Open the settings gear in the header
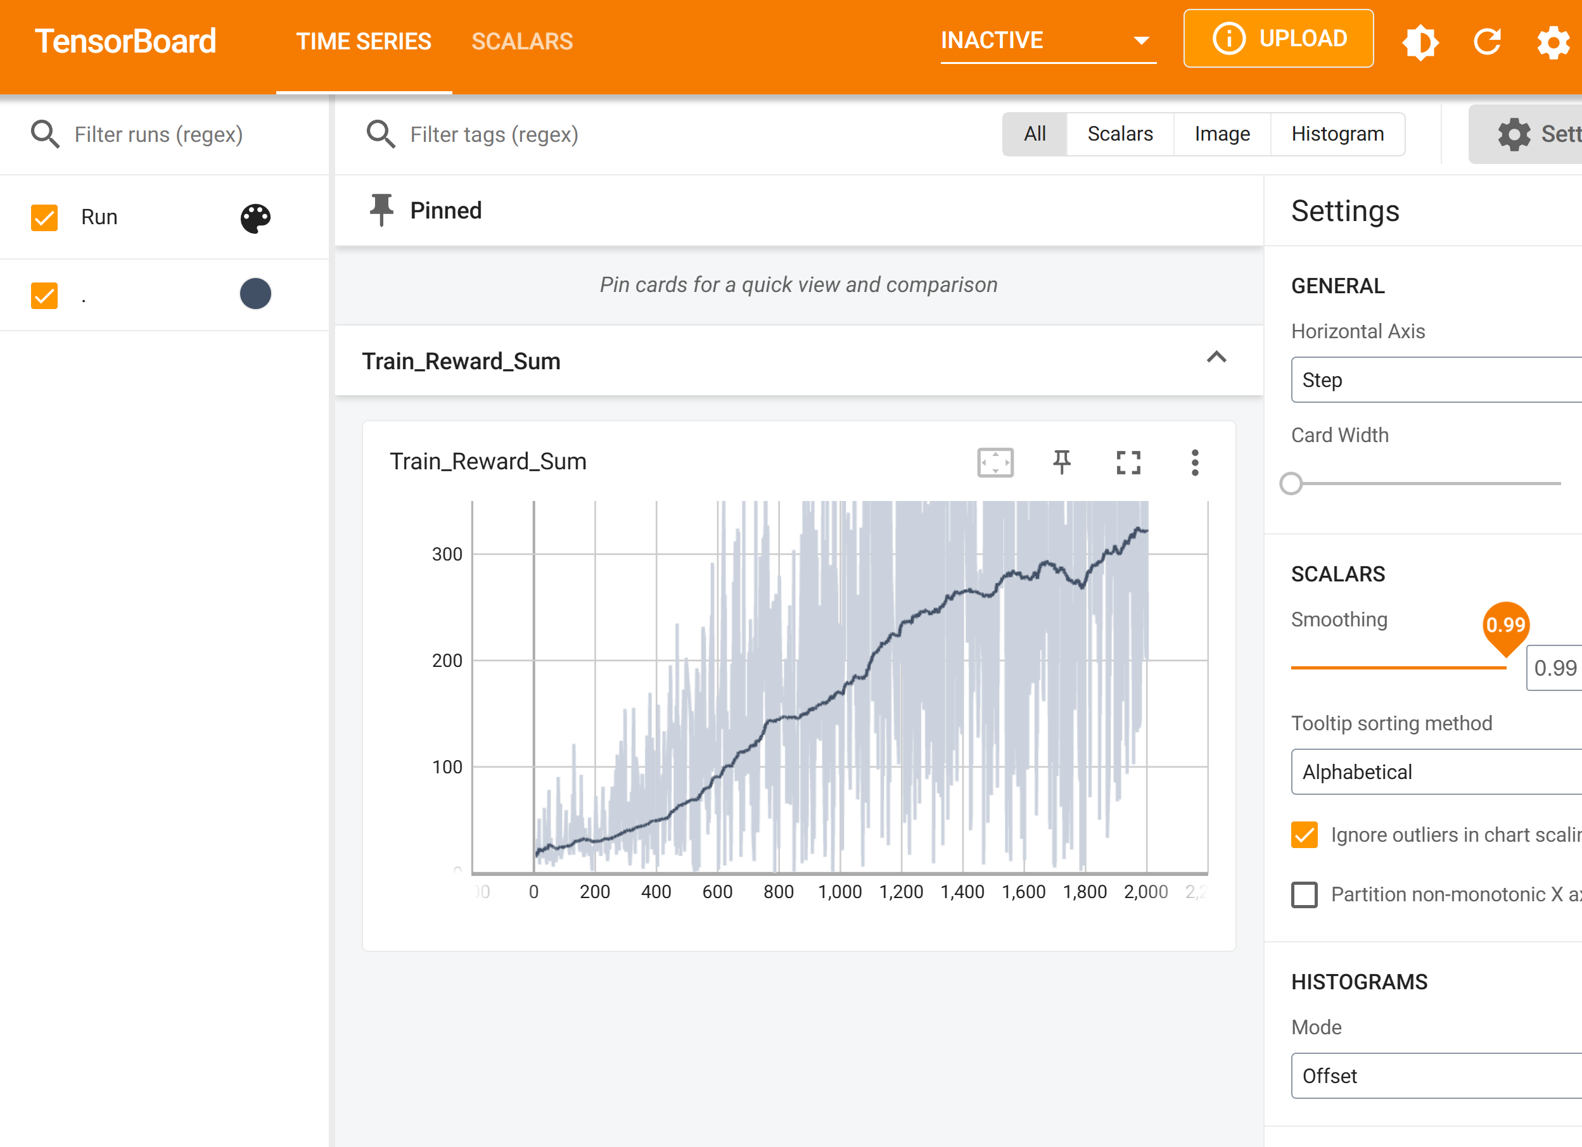Screen dimensions: 1582x1147 (1553, 42)
